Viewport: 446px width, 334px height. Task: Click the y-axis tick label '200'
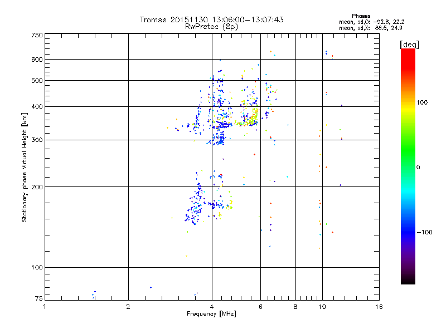point(37,187)
